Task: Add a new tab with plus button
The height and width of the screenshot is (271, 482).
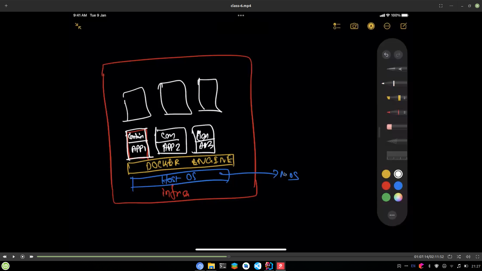Action: [6, 6]
